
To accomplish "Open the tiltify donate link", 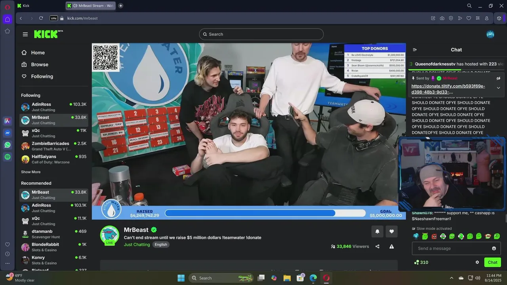I will 448,89.
